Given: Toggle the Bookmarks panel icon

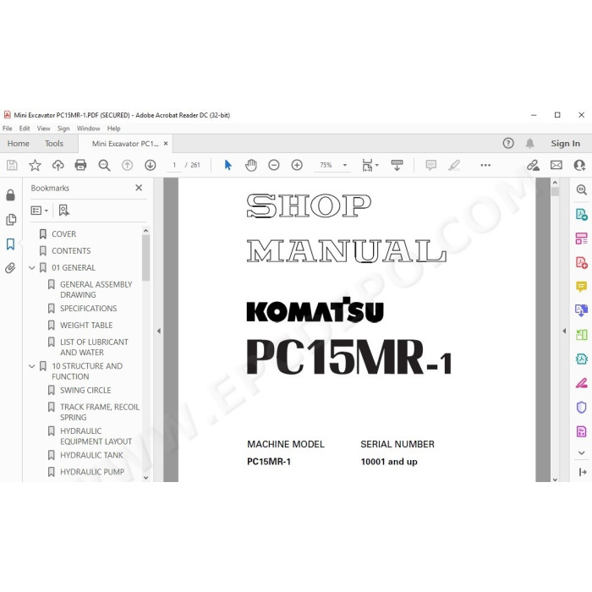Looking at the screenshot, I should click(x=10, y=244).
